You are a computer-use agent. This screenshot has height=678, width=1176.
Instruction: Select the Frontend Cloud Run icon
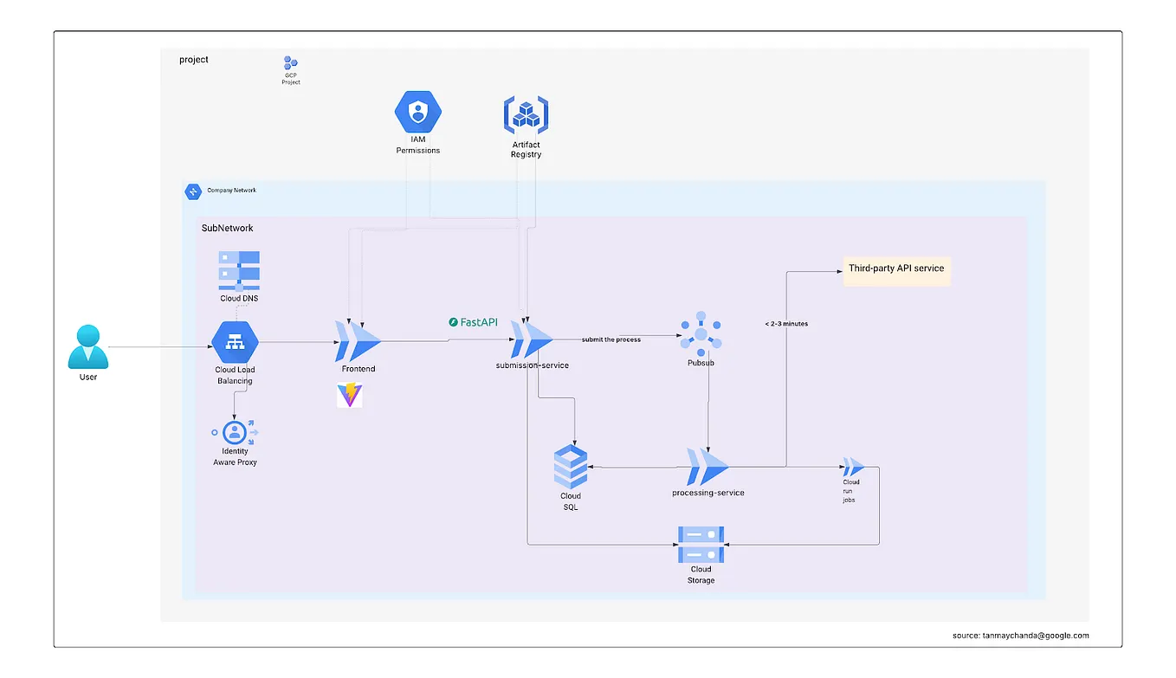355,340
